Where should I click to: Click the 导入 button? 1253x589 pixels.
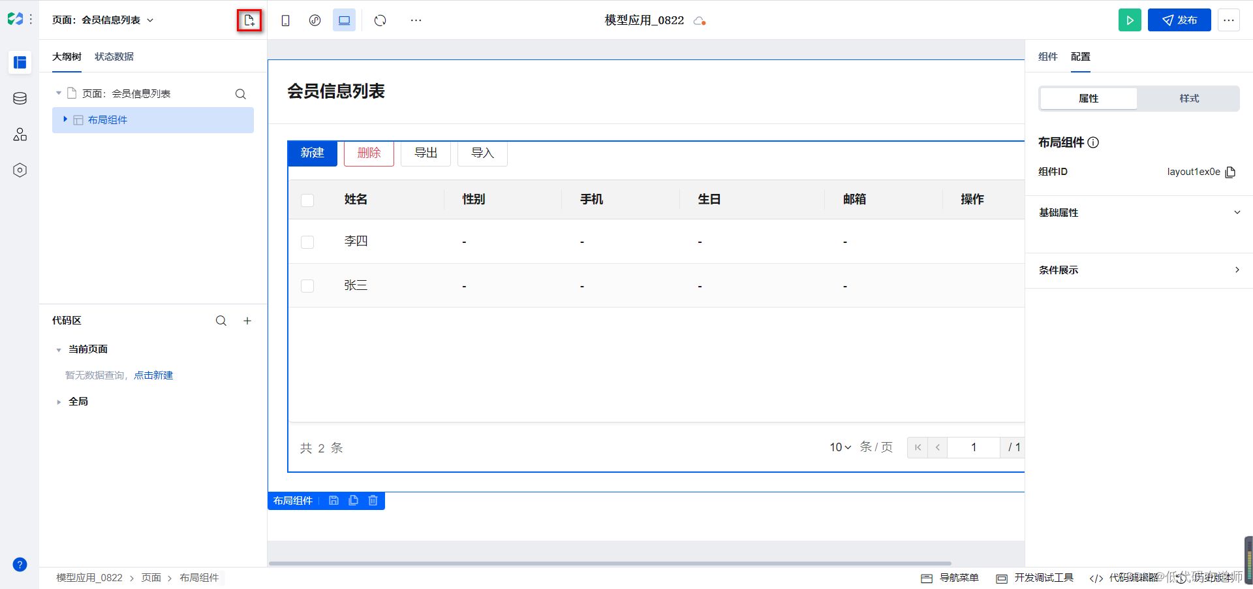482,153
